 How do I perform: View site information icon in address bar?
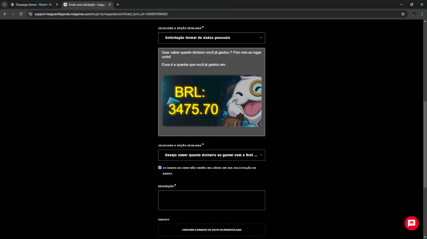pyautogui.click(x=30, y=14)
